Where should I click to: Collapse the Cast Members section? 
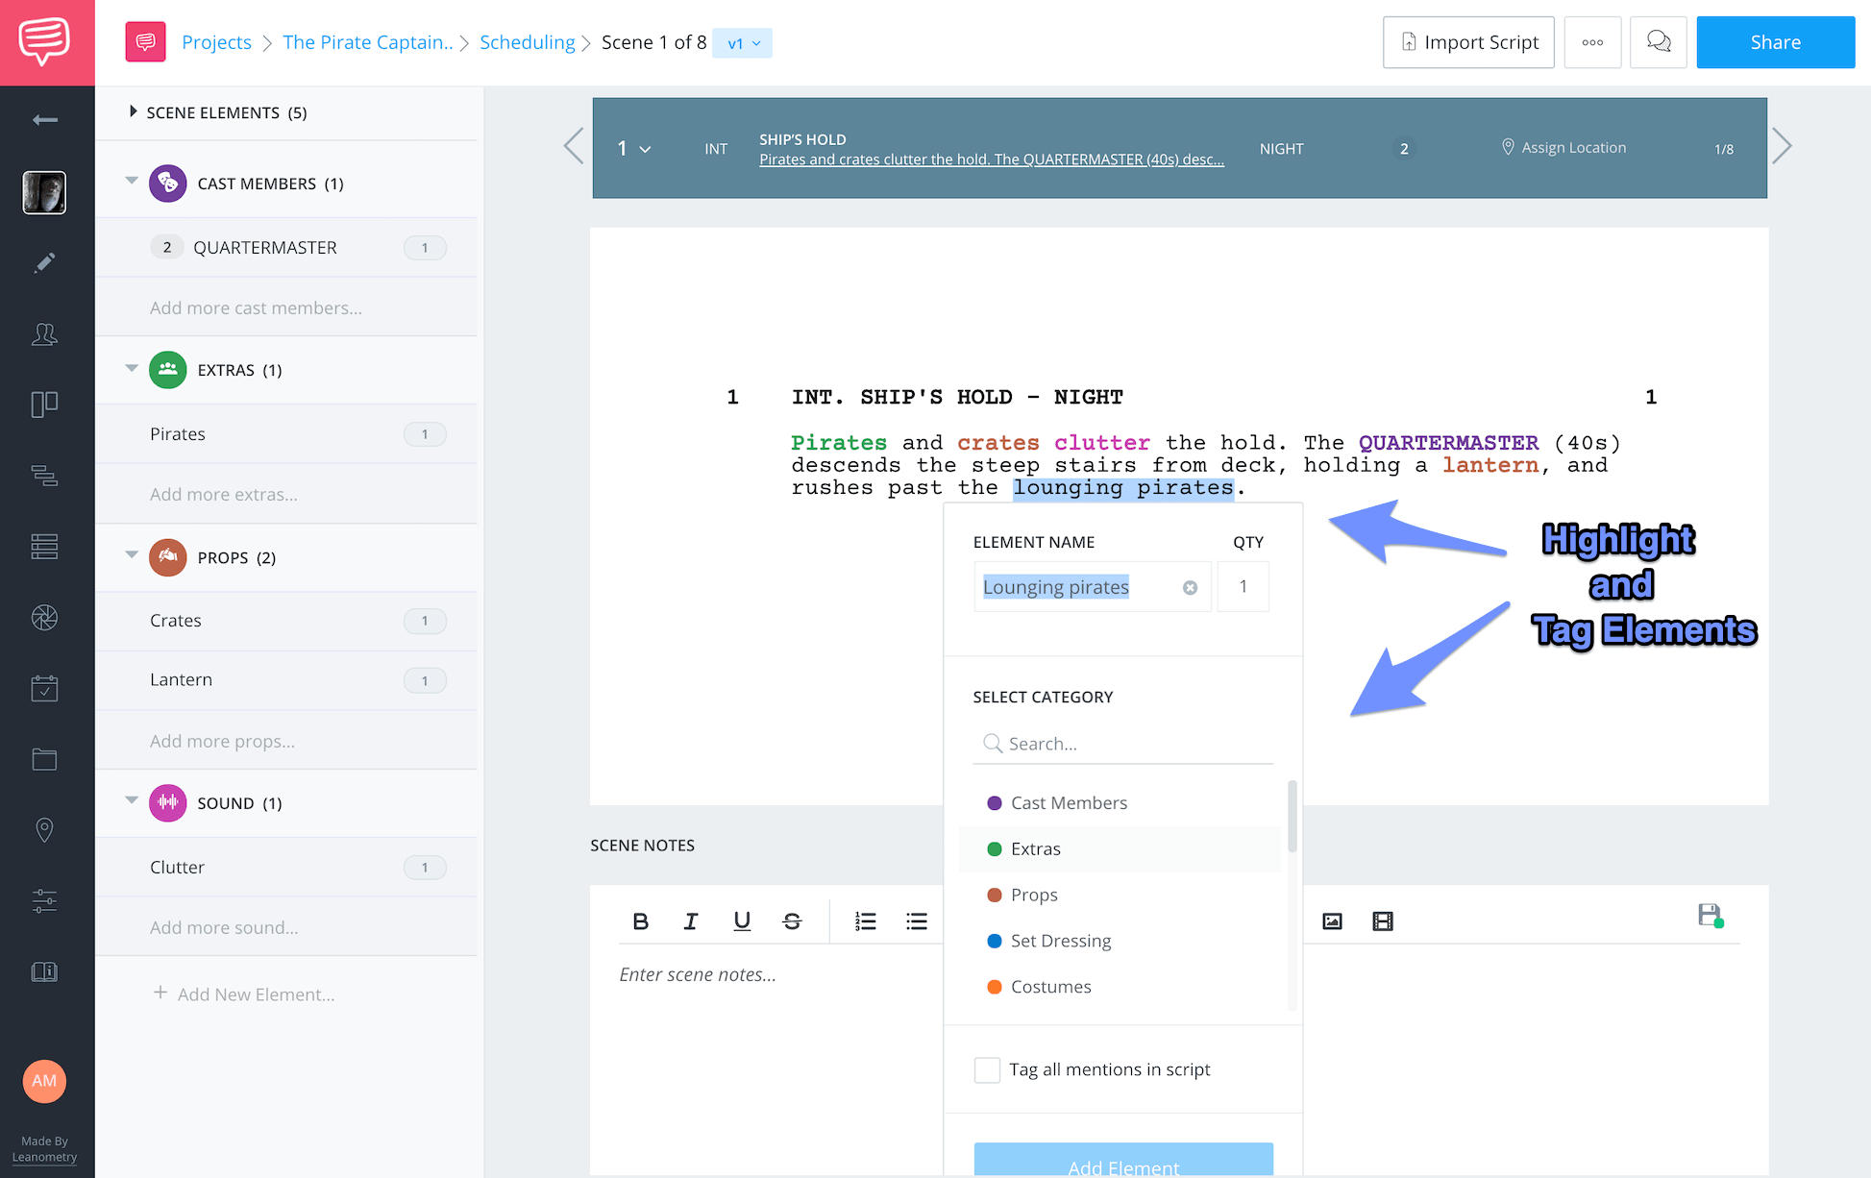pyautogui.click(x=132, y=182)
